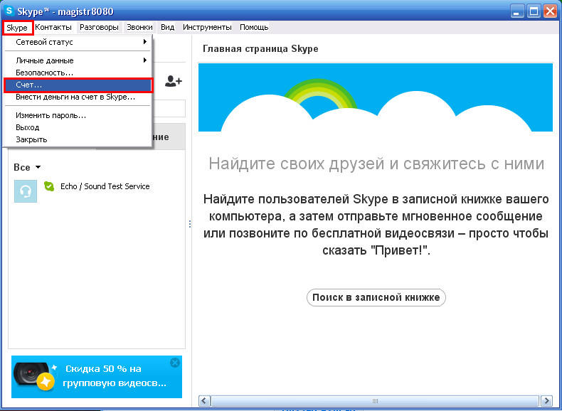Click the Поиск в записной книжке button
This screenshot has height=411, width=562.
(376, 297)
